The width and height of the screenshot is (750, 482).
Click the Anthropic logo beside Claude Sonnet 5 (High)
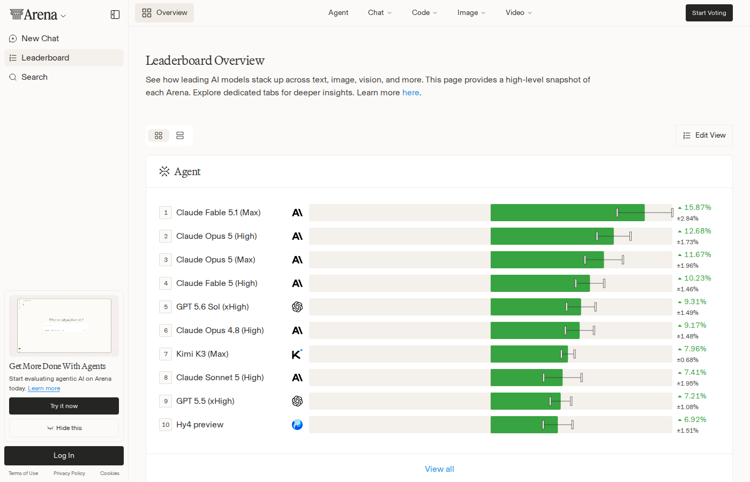pyautogui.click(x=297, y=378)
